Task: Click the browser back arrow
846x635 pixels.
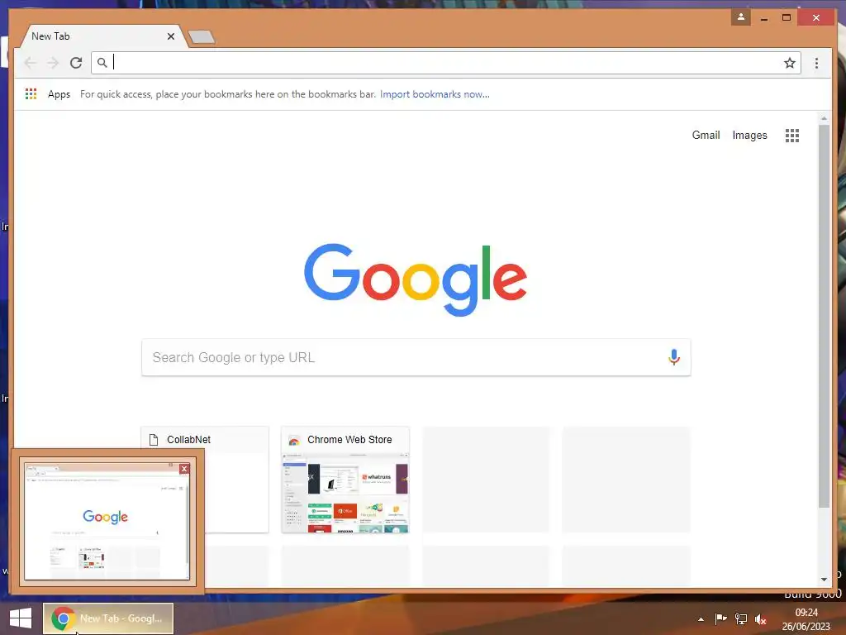Action: 31,63
